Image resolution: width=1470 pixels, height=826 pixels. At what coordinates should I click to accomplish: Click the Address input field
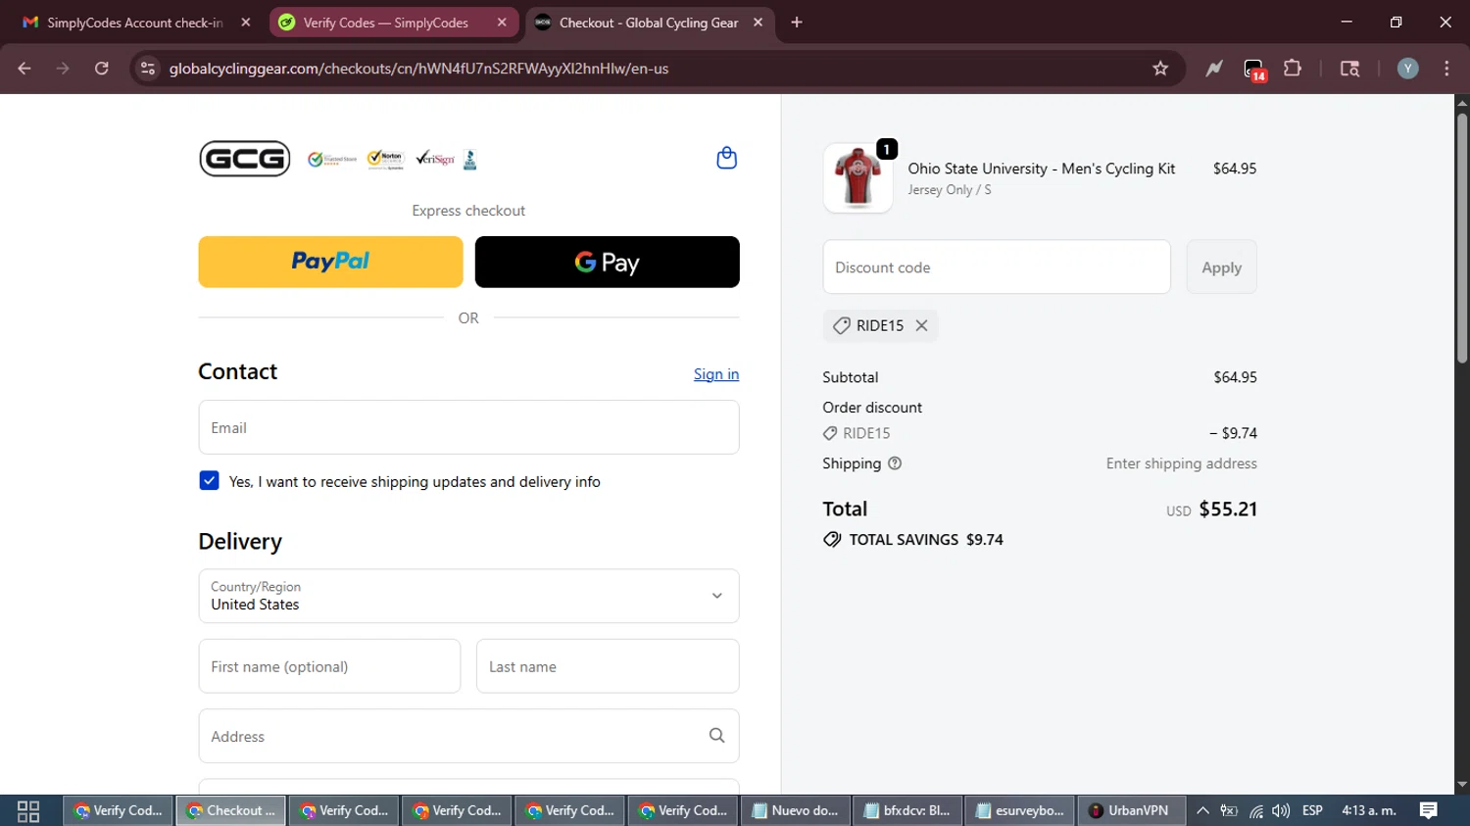[x=468, y=736]
